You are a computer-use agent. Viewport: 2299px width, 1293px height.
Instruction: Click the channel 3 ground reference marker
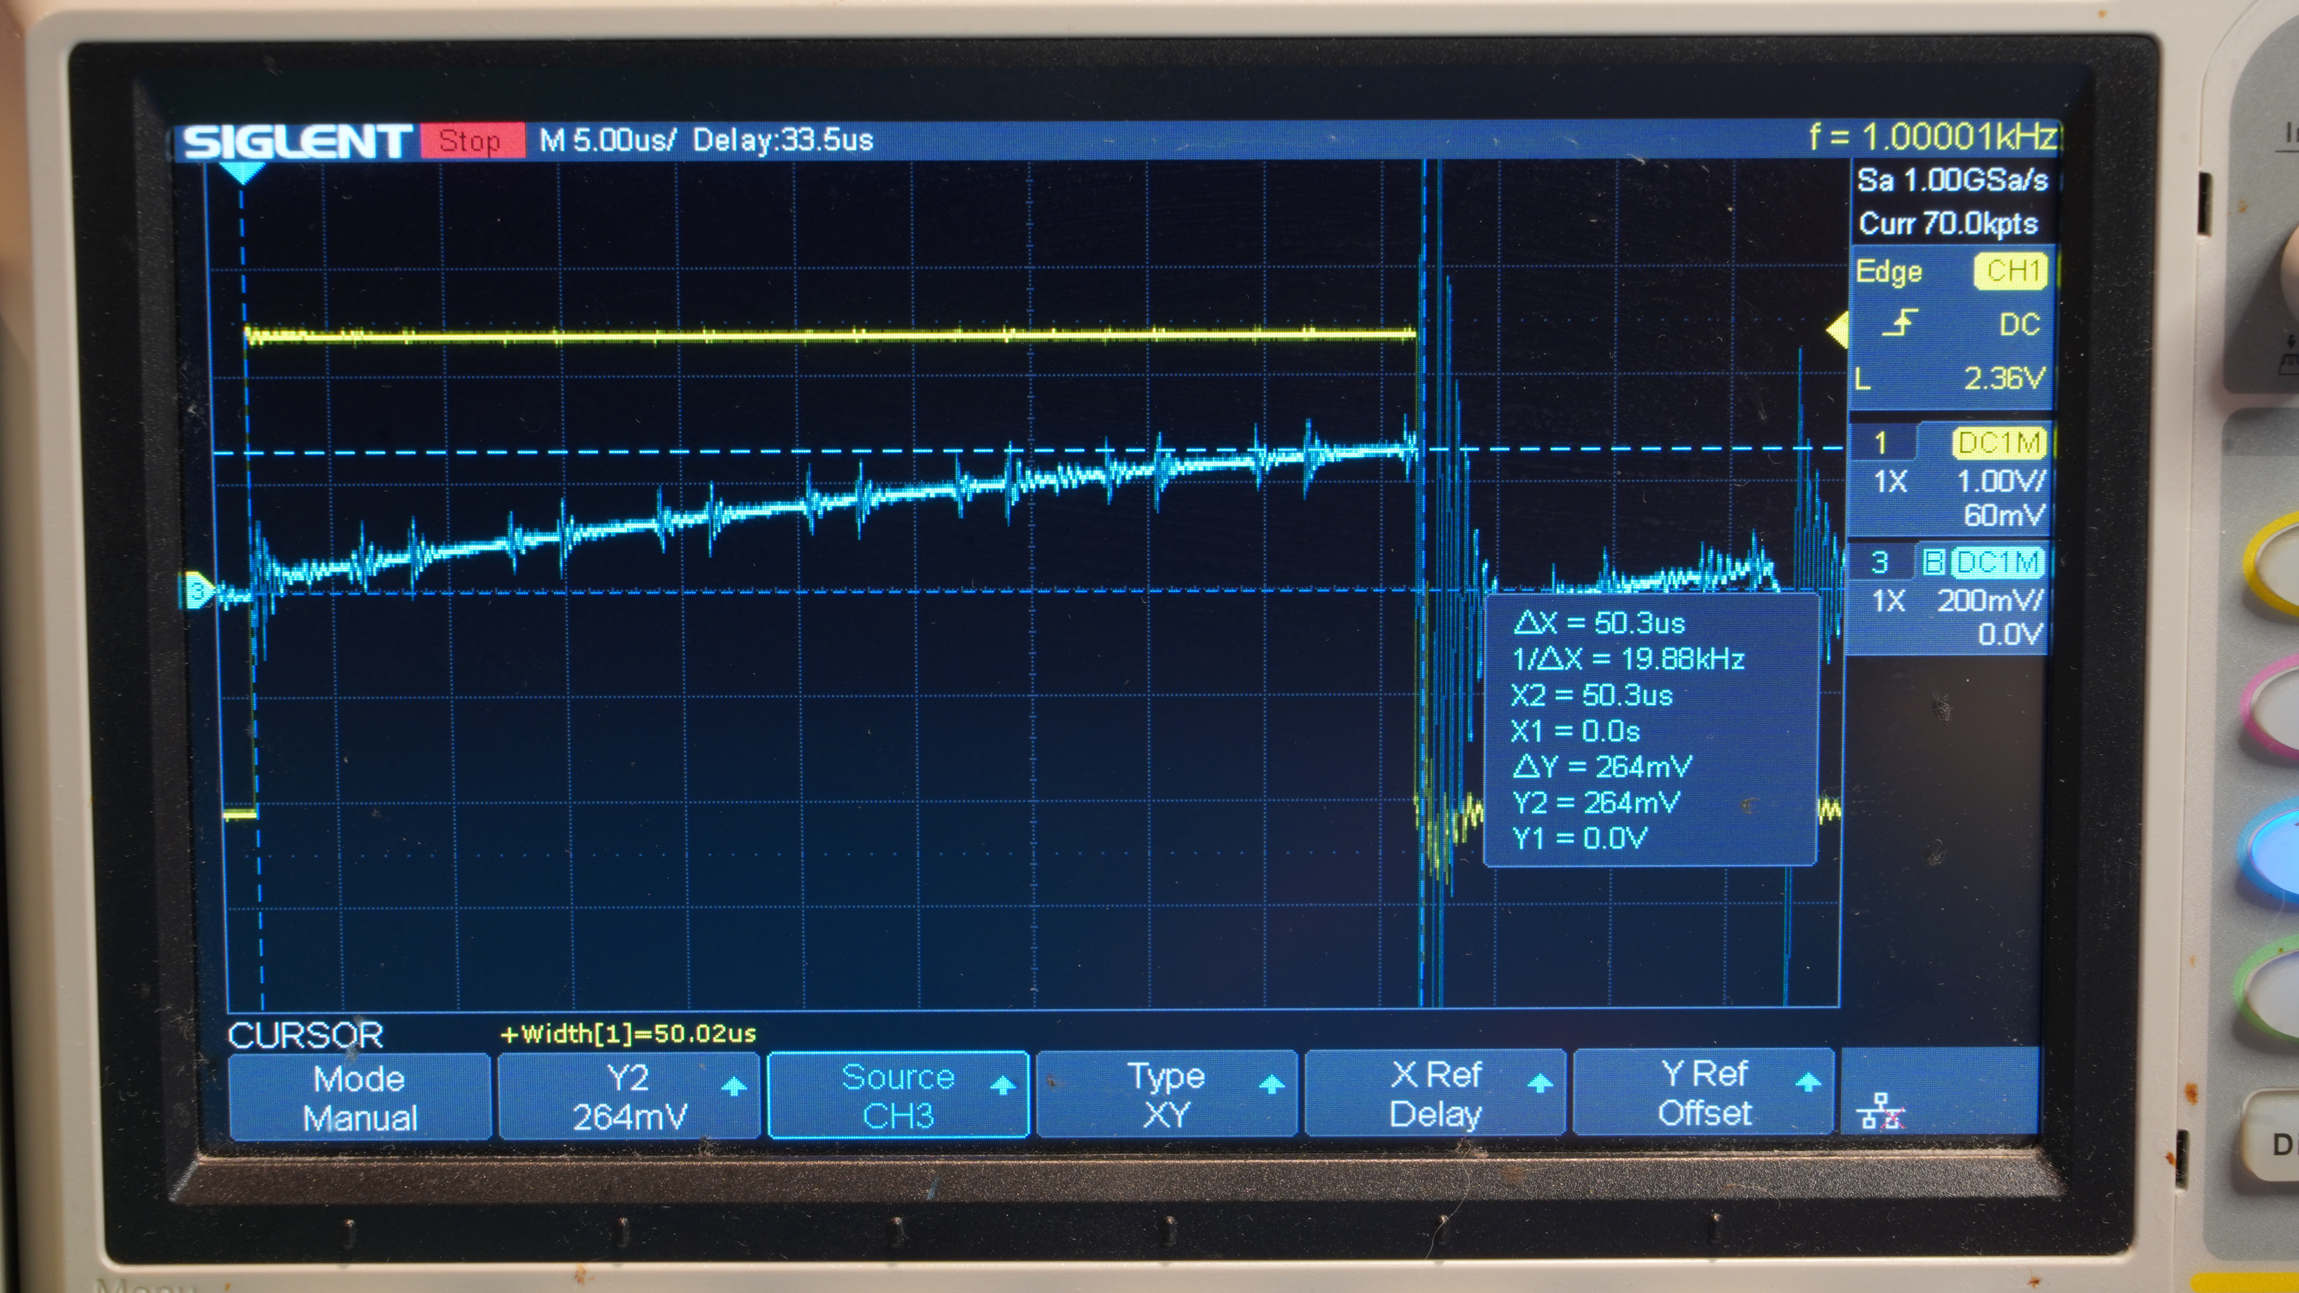click(x=197, y=591)
